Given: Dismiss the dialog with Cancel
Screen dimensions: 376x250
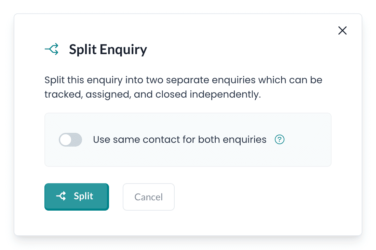Looking at the screenshot, I should coord(148,197).
